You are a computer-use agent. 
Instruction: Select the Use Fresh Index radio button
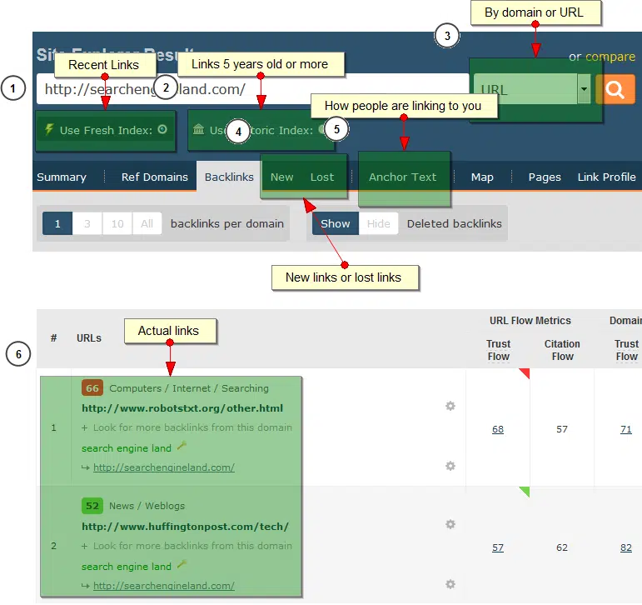[162, 129]
